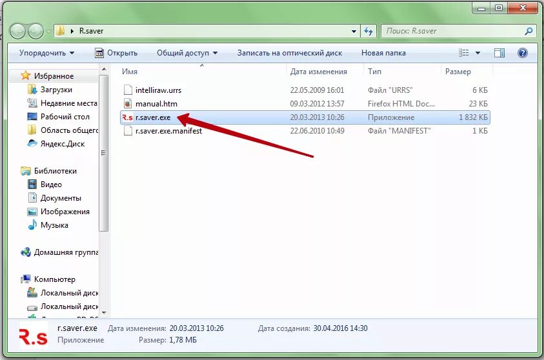Open the Упорядочить menu
The width and height of the screenshot is (544, 360).
[47, 53]
